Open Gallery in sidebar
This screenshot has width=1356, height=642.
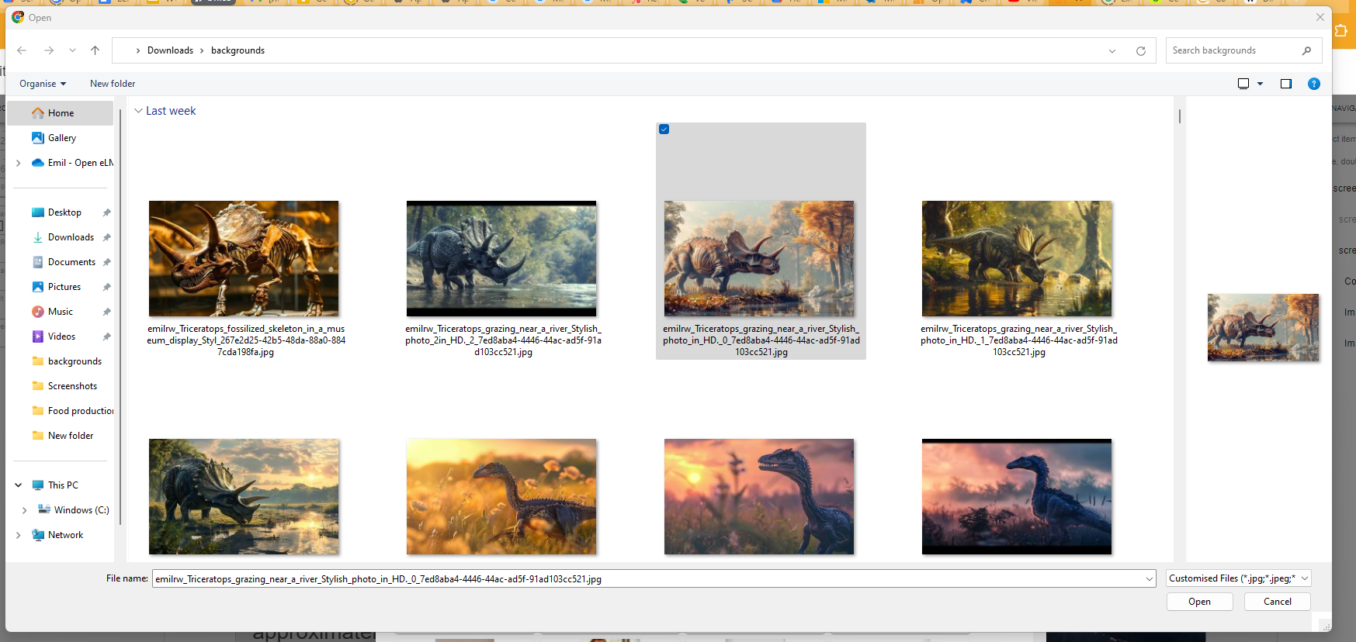tap(62, 138)
